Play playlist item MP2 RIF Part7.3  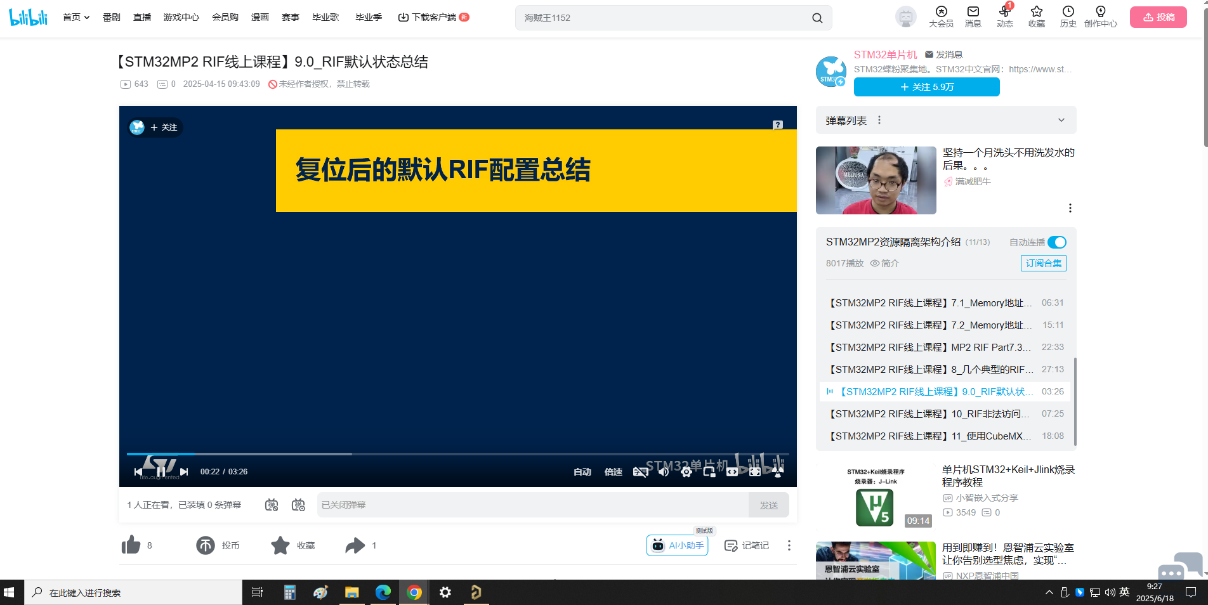coord(945,348)
